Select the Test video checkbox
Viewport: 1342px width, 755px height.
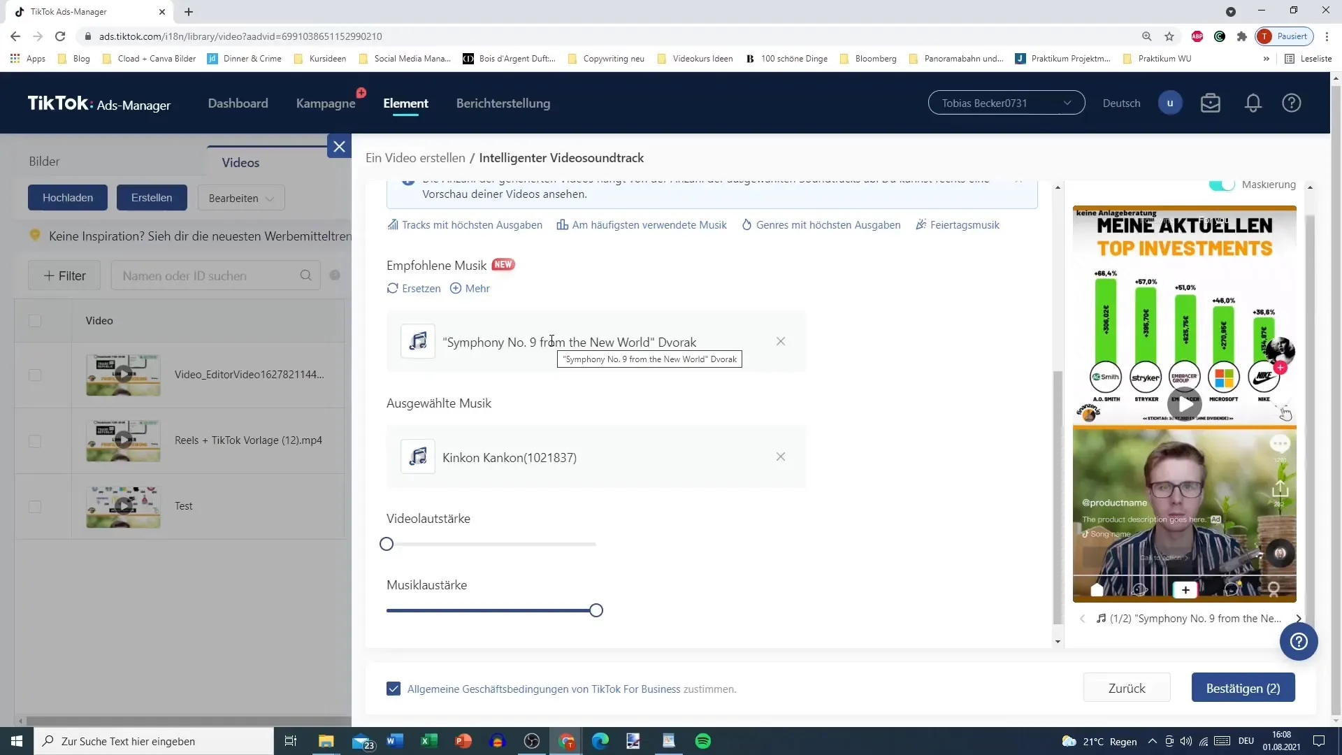point(35,507)
